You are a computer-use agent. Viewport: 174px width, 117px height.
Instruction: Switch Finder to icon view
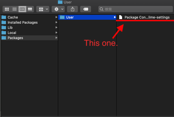pyautogui.click(x=7, y=9)
